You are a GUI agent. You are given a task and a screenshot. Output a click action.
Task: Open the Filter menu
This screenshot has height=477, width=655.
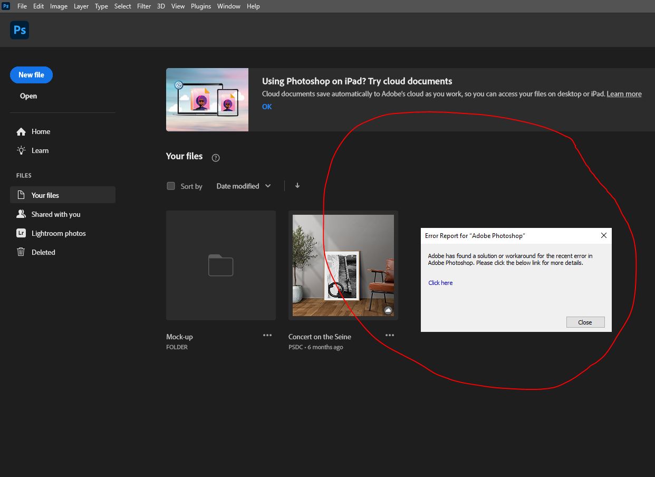[x=143, y=6]
